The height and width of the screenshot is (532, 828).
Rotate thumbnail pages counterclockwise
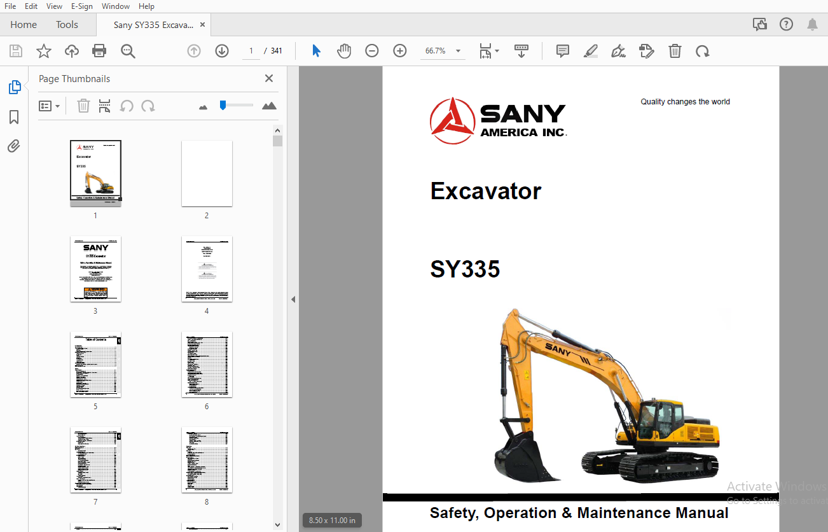coord(127,106)
